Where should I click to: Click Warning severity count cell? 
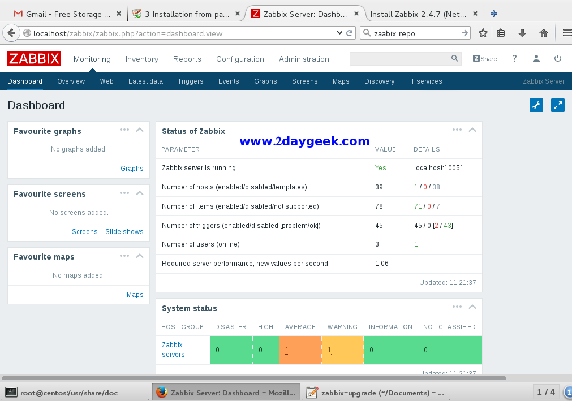(342, 350)
